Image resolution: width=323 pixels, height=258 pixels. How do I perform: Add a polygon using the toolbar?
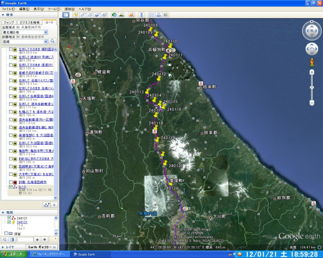[83, 15]
